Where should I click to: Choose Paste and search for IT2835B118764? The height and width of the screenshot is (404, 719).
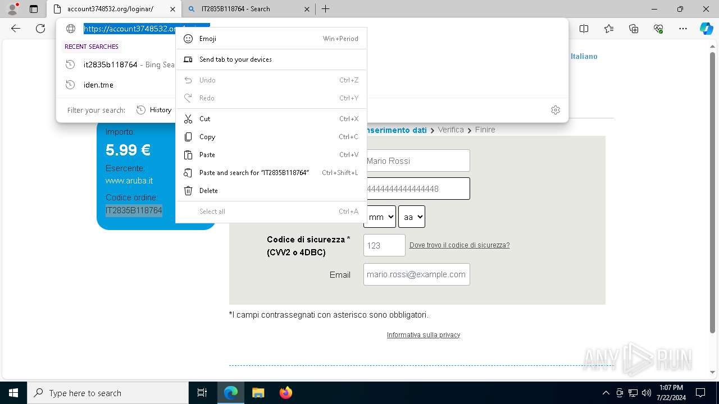click(271, 173)
